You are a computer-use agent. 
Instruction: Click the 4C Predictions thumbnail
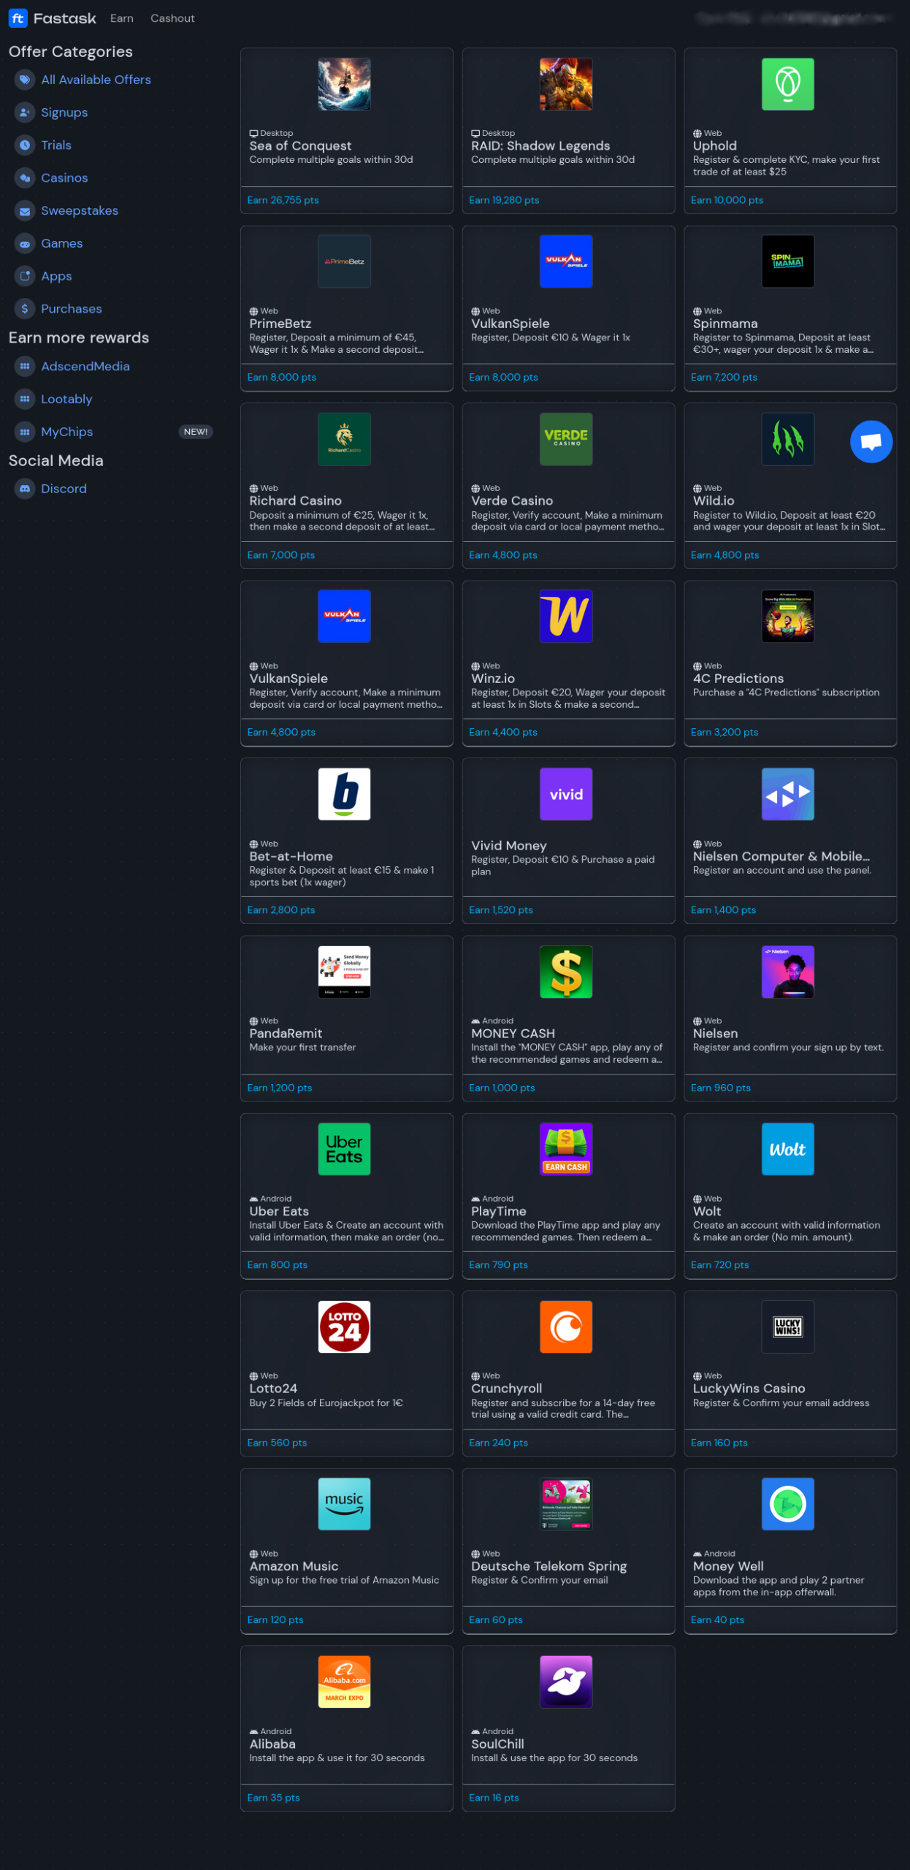788,617
